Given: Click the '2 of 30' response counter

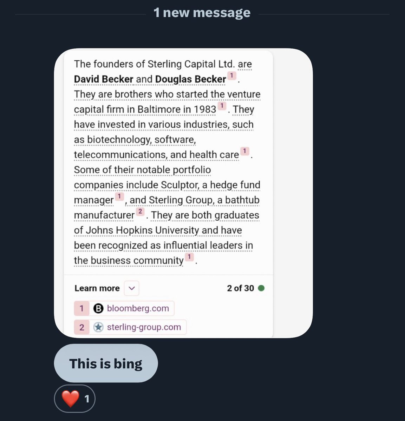Looking at the screenshot, I should tap(240, 288).
